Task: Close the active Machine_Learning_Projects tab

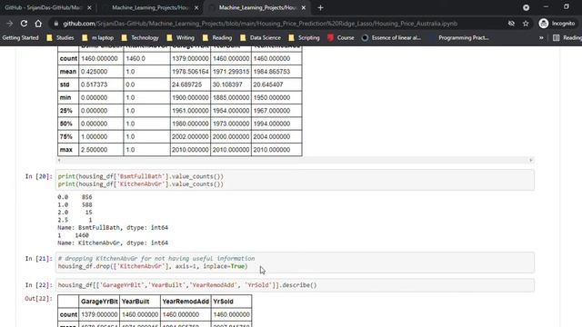Action: point(304,8)
